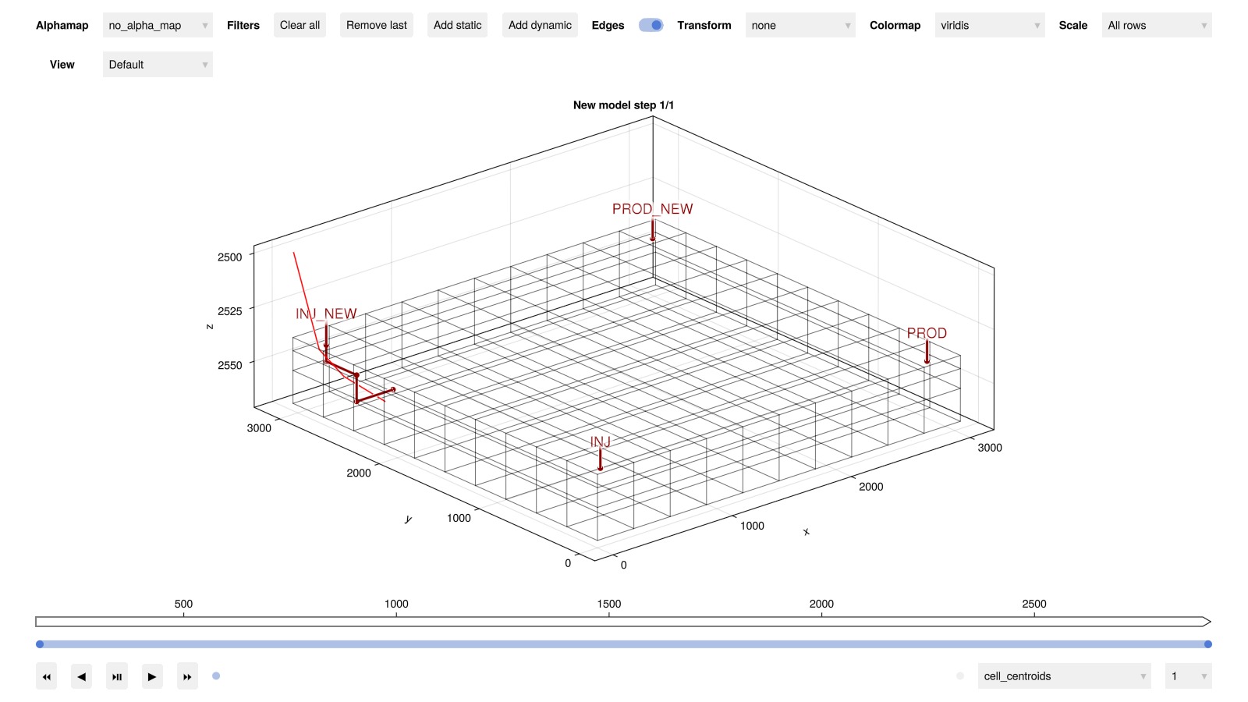Open the viridis Colormap dropdown

[x=989, y=25]
